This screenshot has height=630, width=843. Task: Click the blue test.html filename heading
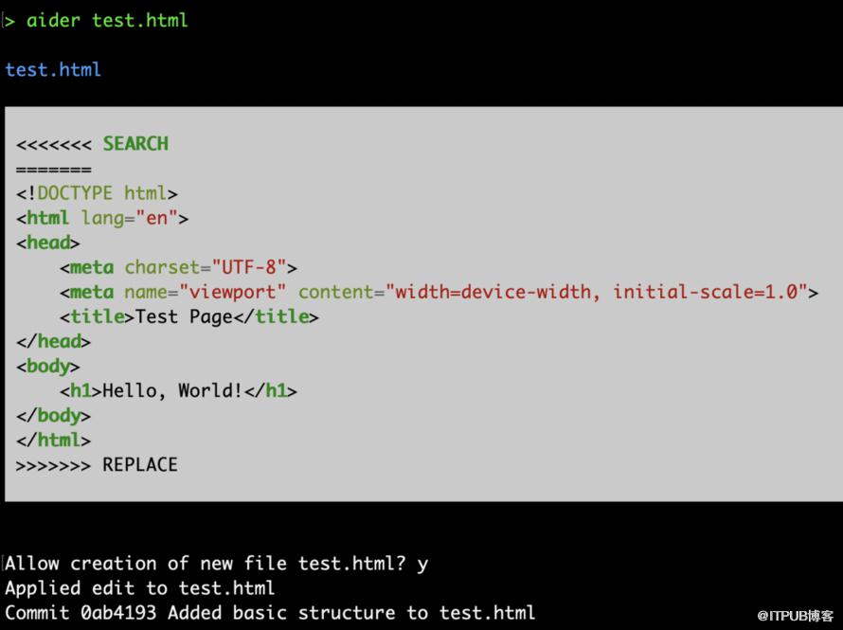53,70
